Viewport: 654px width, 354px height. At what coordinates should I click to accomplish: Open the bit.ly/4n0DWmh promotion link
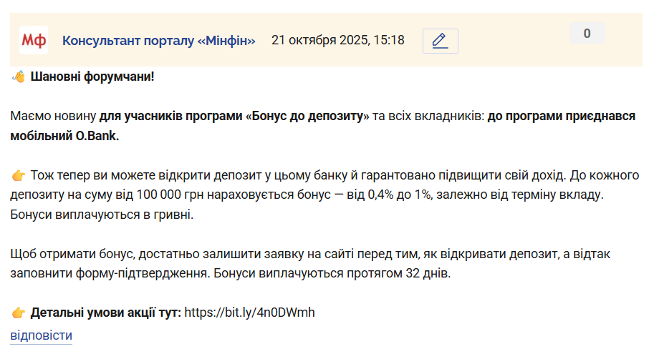pos(249,313)
